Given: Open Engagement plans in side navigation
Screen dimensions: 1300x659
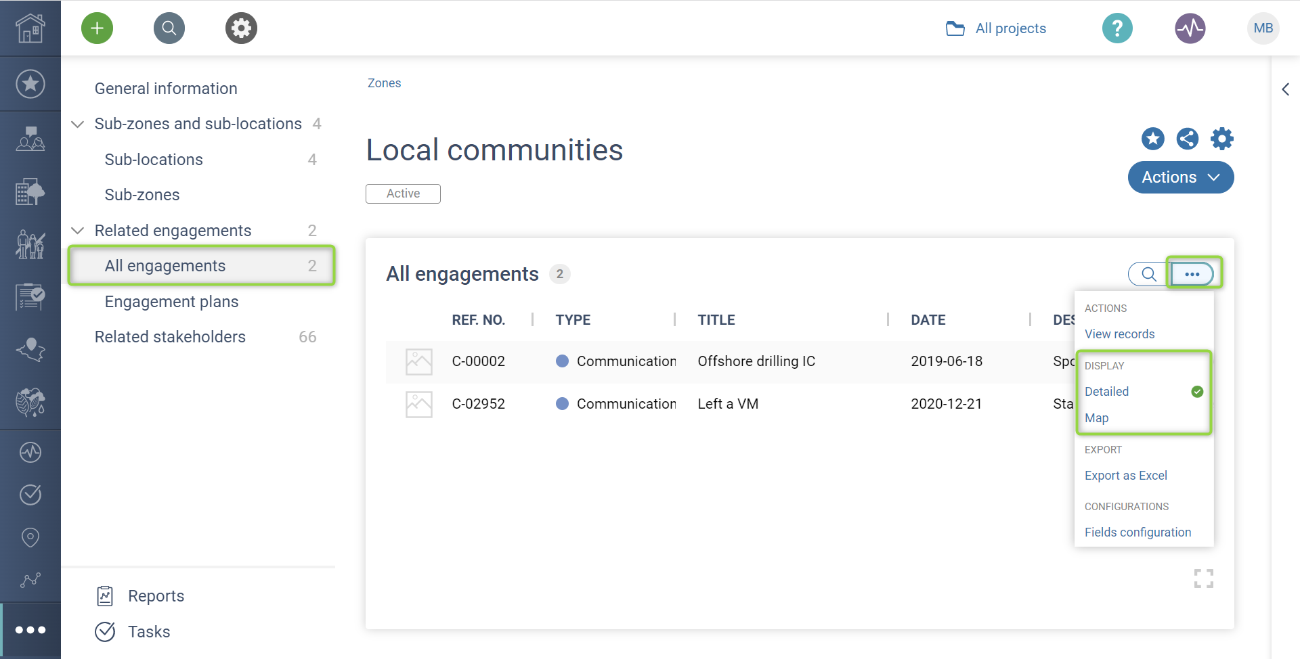Looking at the screenshot, I should [171, 302].
